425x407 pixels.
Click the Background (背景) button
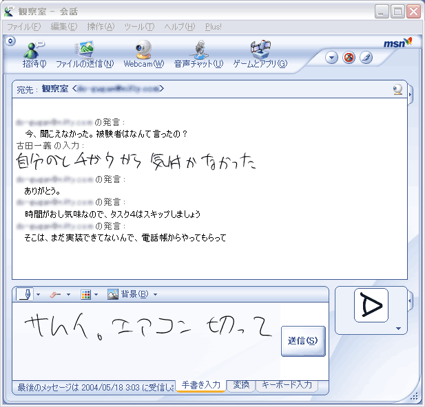pos(128,294)
